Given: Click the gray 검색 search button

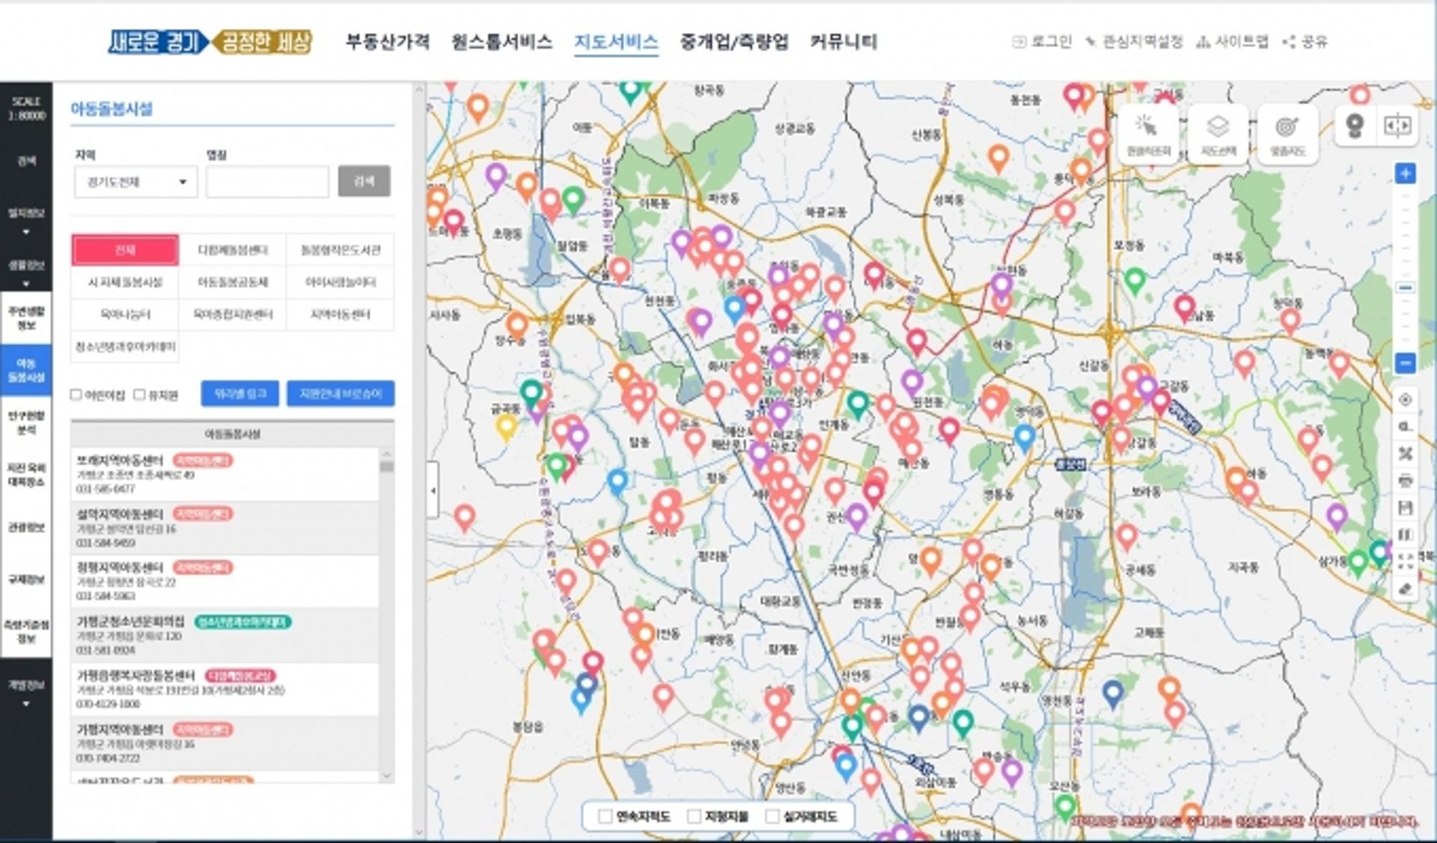Looking at the screenshot, I should [x=364, y=181].
